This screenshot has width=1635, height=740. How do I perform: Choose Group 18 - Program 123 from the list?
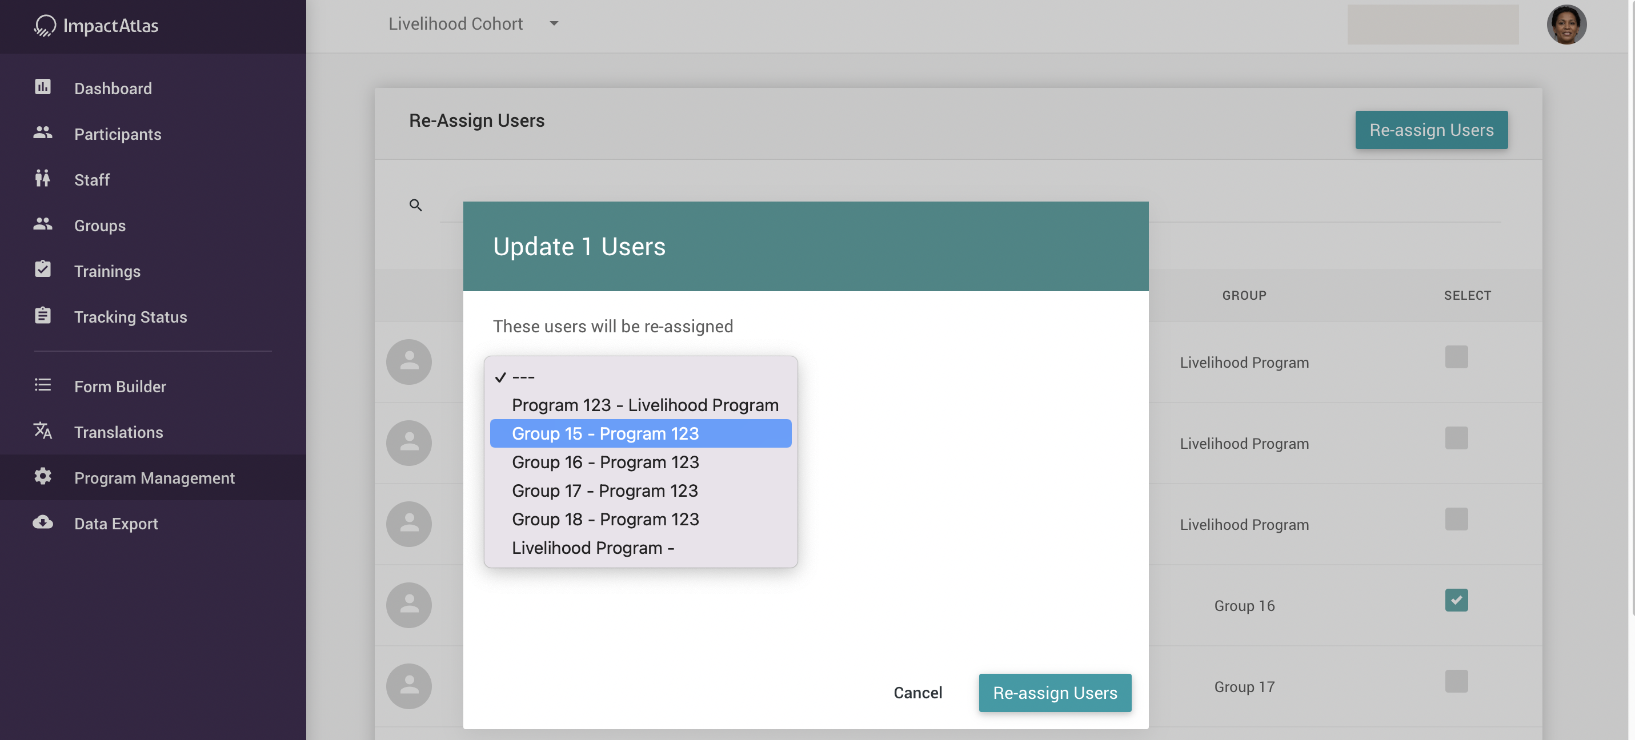point(605,518)
